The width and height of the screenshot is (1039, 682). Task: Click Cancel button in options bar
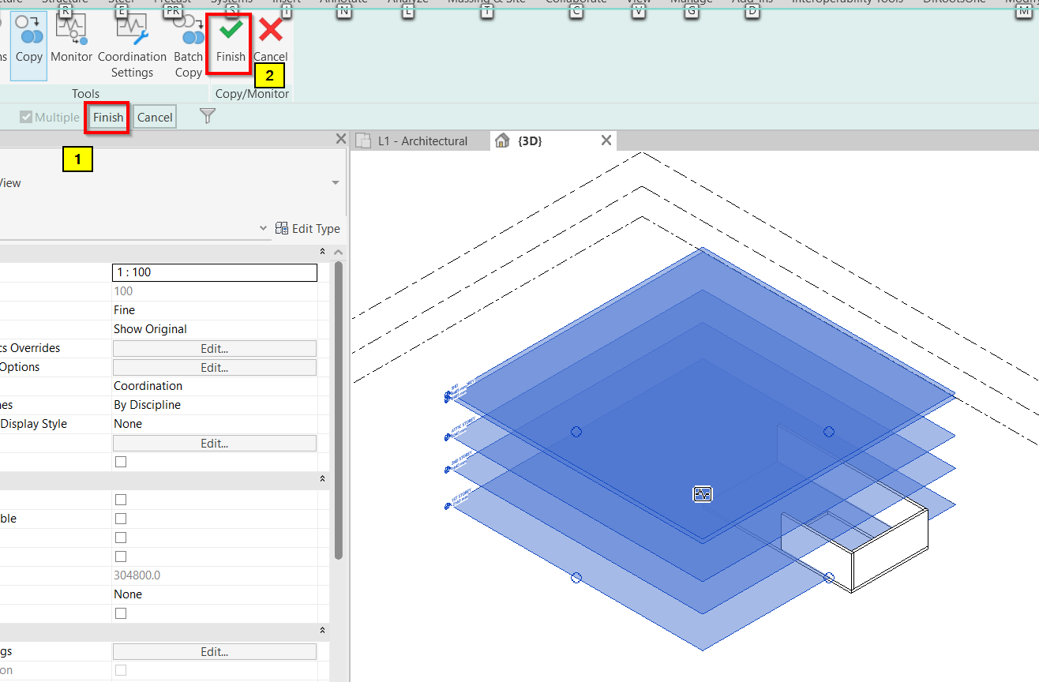point(155,118)
